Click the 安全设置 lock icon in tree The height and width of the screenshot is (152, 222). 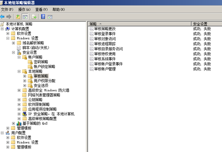[x=19, y=53]
